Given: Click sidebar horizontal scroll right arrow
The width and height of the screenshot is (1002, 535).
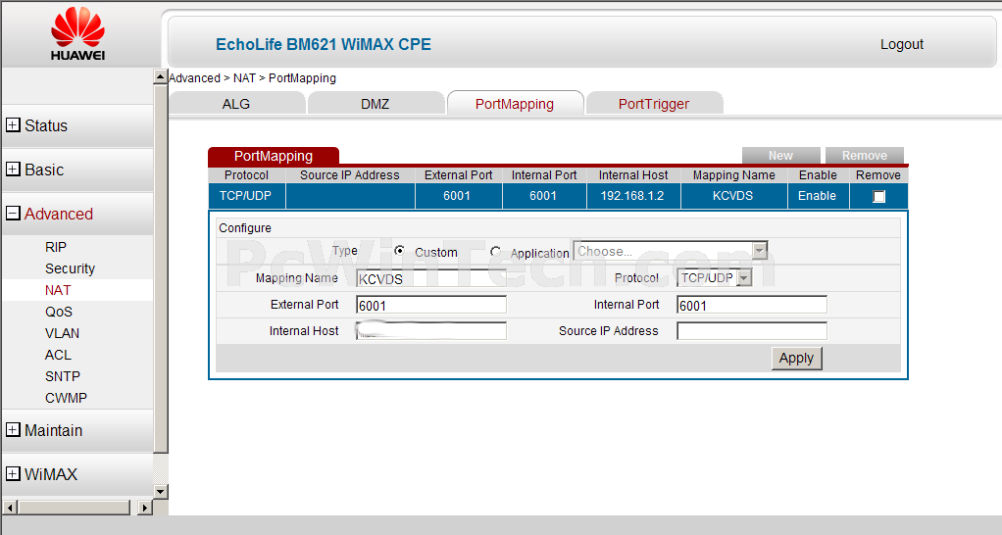Looking at the screenshot, I should (145, 508).
